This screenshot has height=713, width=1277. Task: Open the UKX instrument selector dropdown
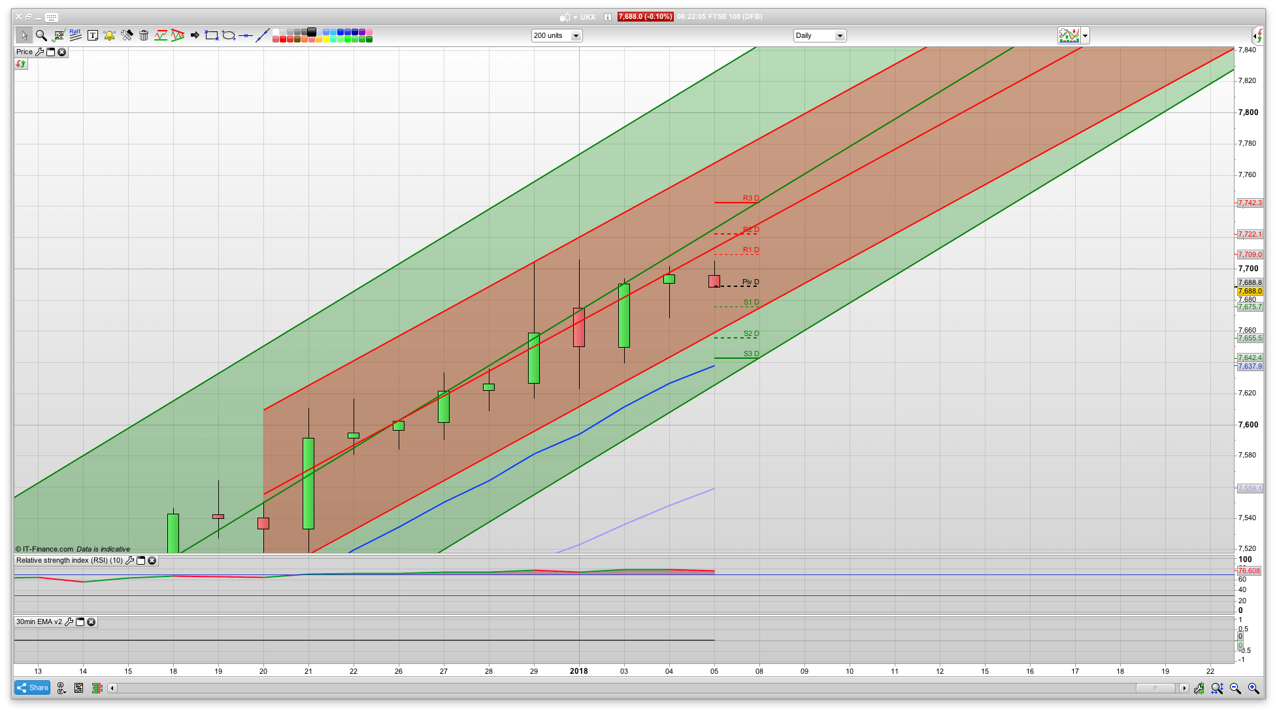(575, 17)
